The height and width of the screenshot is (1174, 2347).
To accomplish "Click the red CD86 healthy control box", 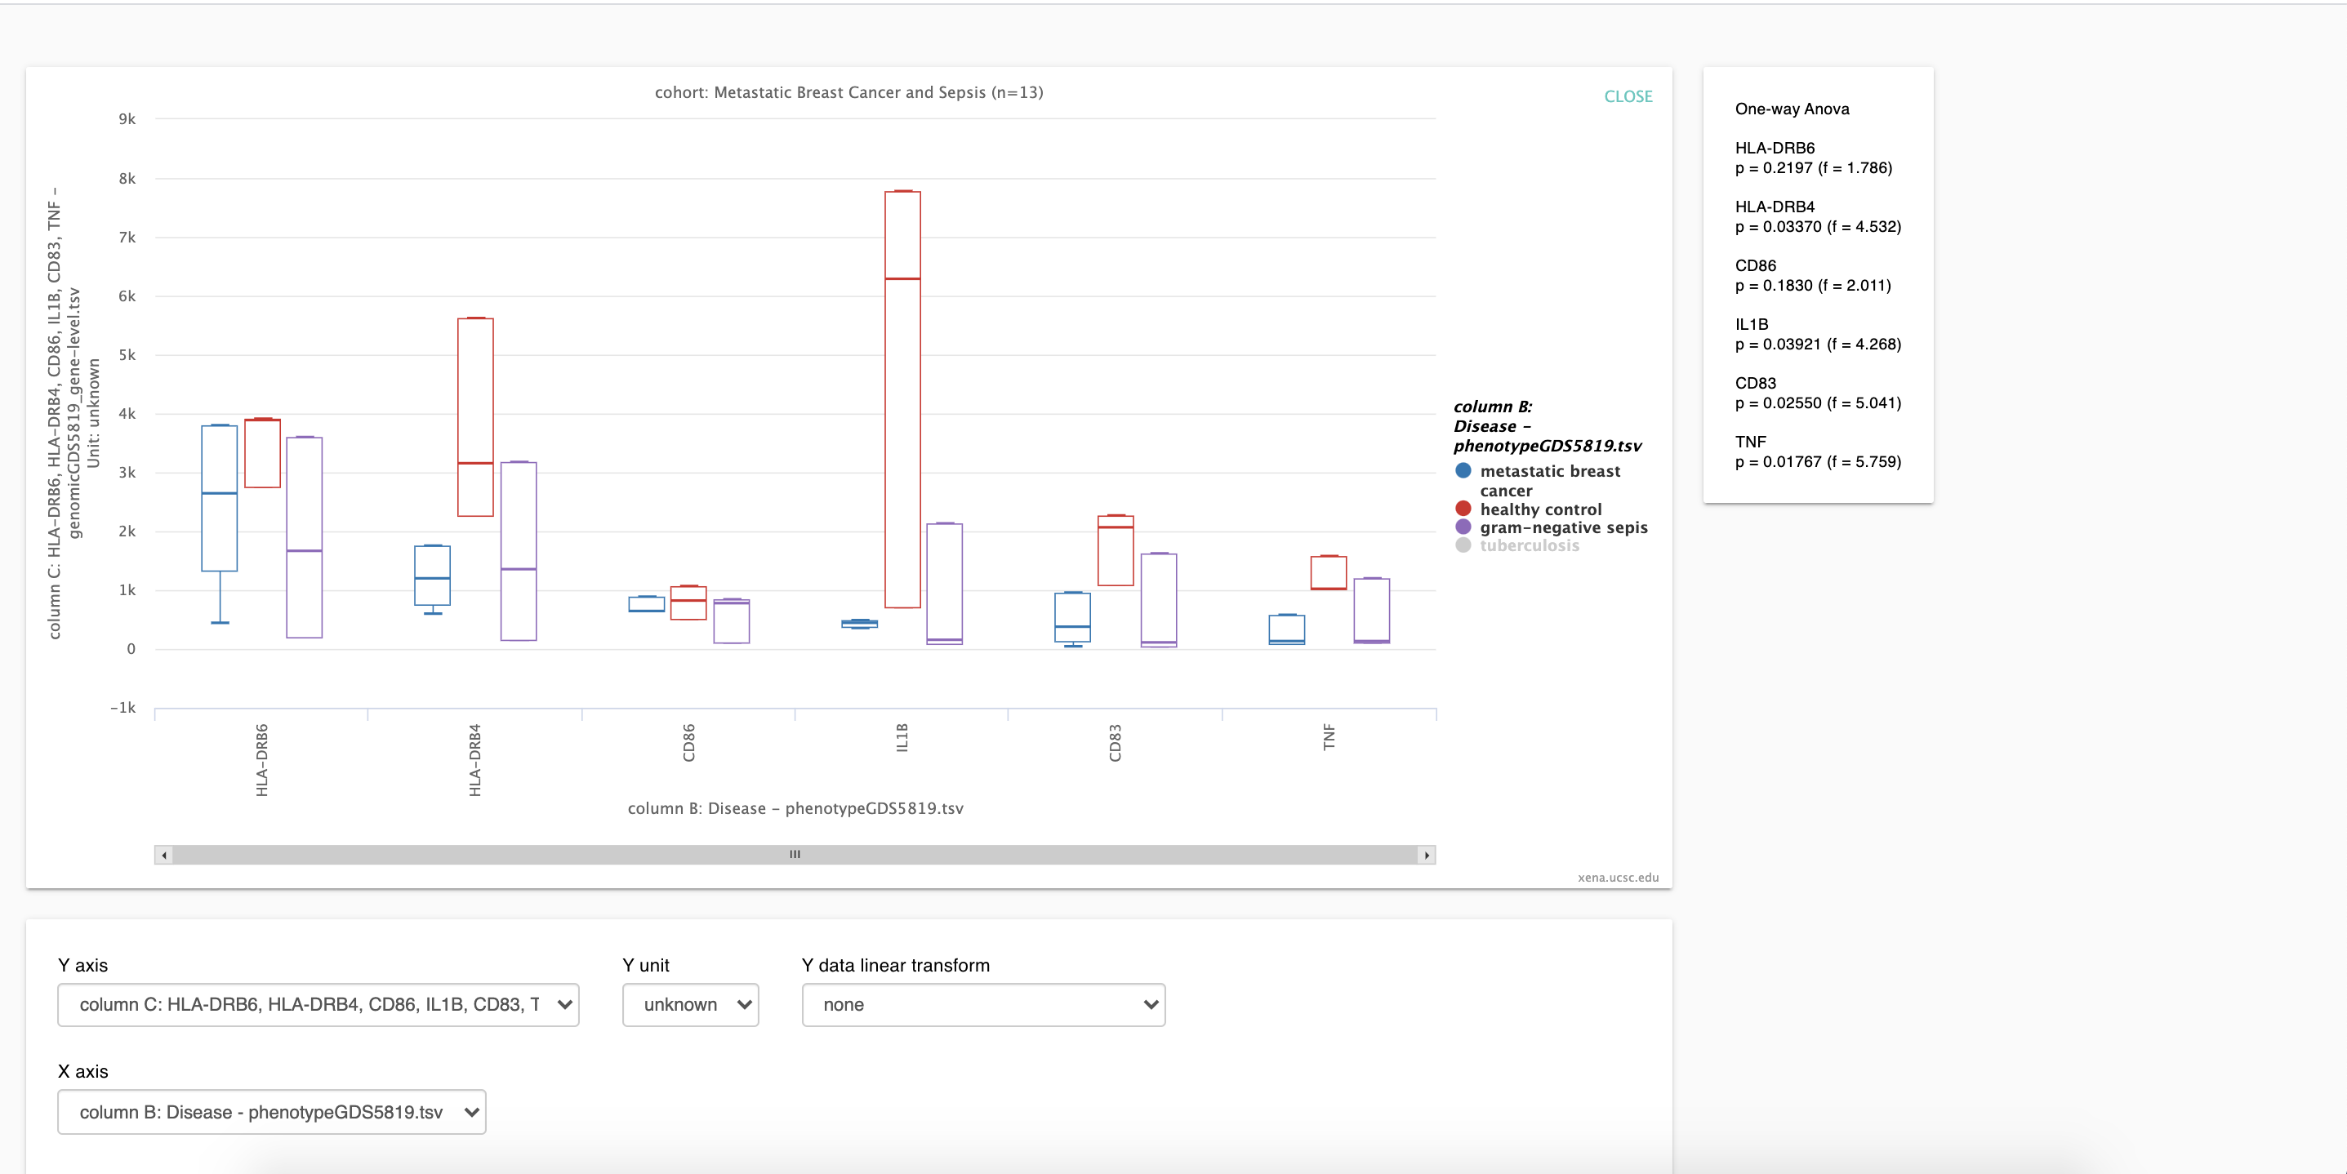I will pos(688,603).
